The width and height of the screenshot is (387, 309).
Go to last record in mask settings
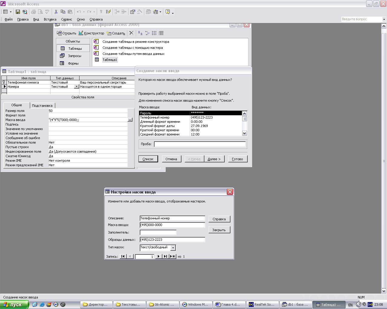click(x=165, y=256)
